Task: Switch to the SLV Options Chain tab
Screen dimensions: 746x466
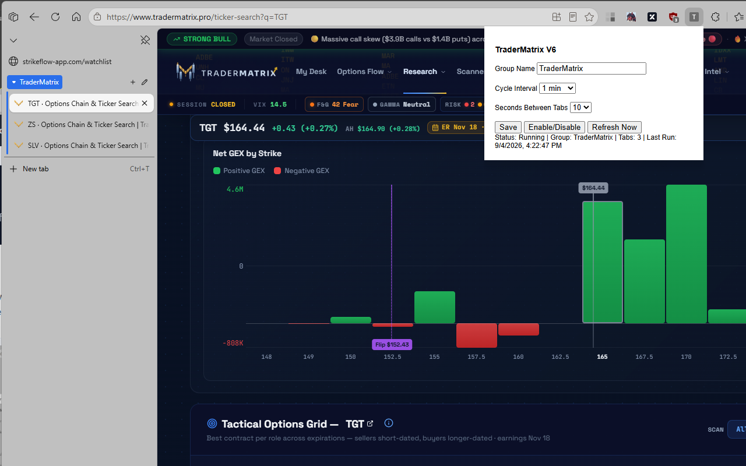Action: click(x=82, y=146)
